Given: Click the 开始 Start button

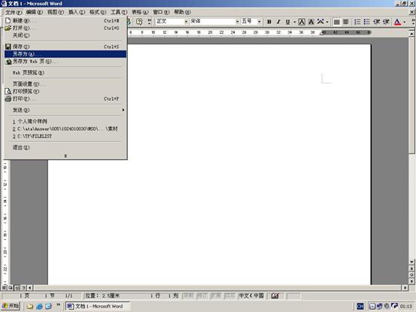Looking at the screenshot, I should 11,306.
